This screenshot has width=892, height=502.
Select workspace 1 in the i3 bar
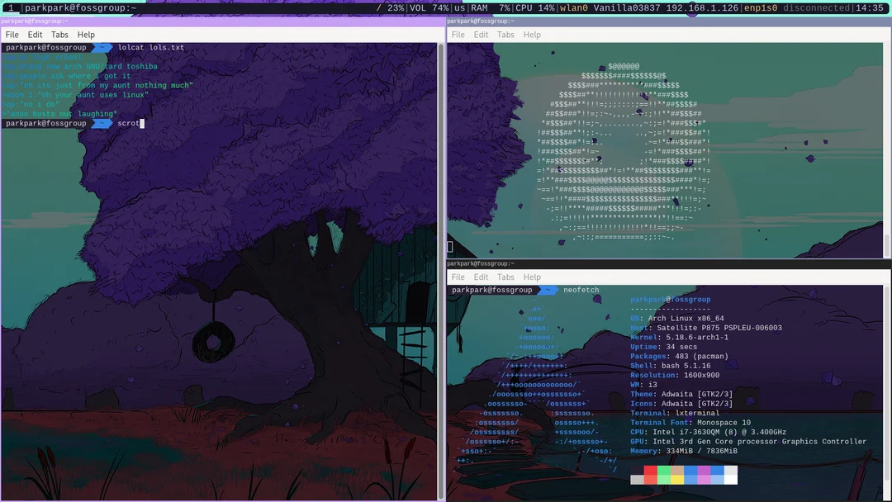coord(11,8)
